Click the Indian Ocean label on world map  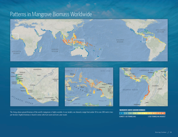(x=55, y=50)
